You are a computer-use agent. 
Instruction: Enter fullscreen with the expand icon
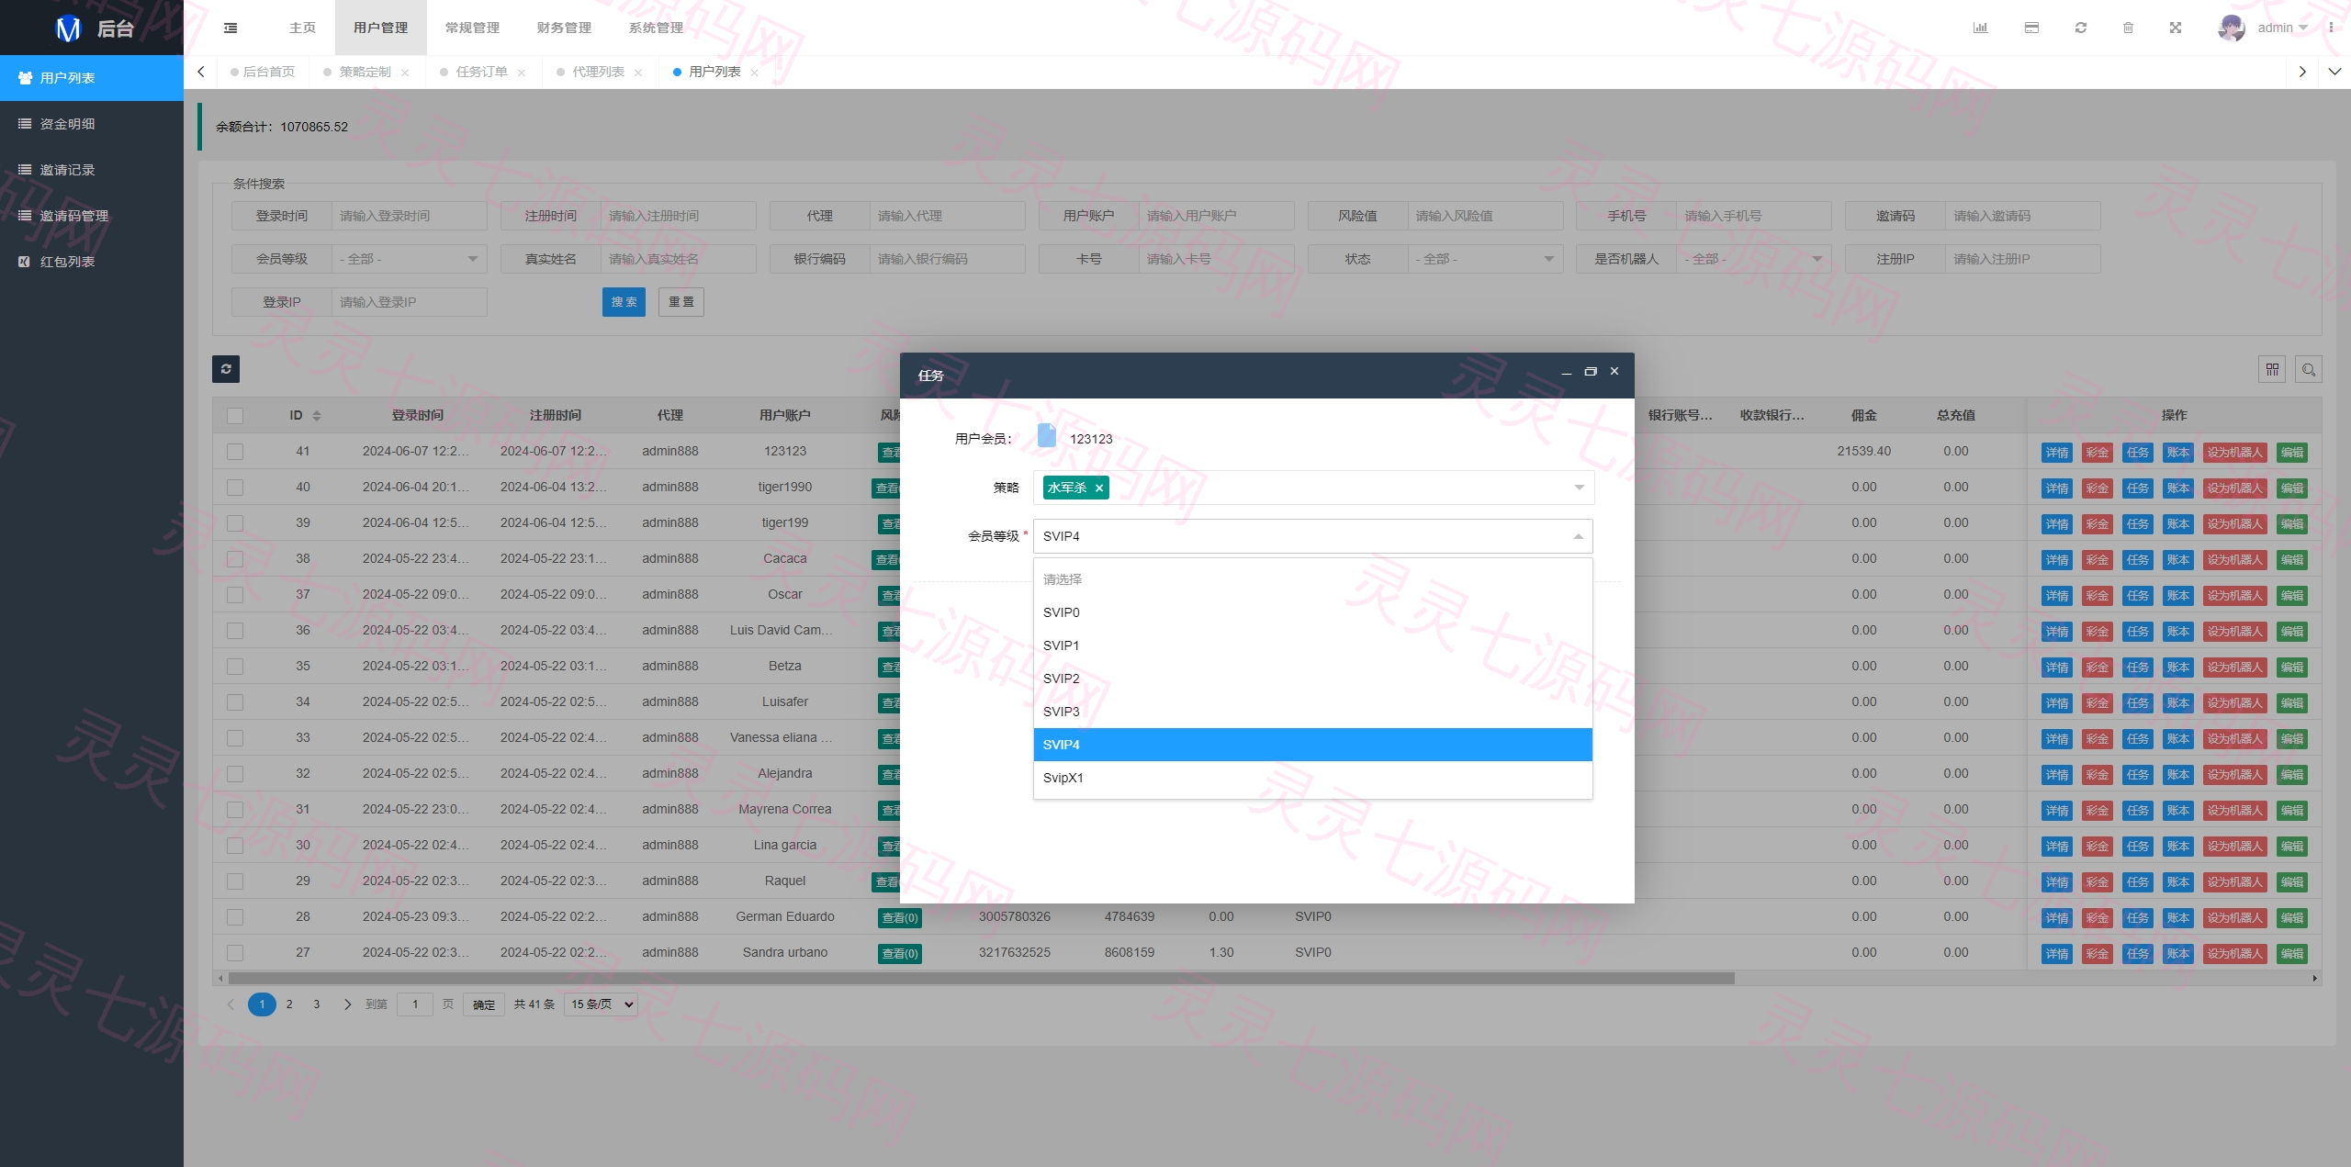[2176, 28]
